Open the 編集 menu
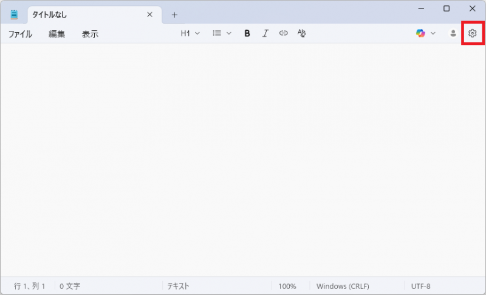Viewport: 486px width, 295px height. pyautogui.click(x=57, y=35)
